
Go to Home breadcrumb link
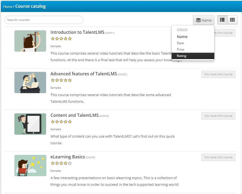[8, 7]
